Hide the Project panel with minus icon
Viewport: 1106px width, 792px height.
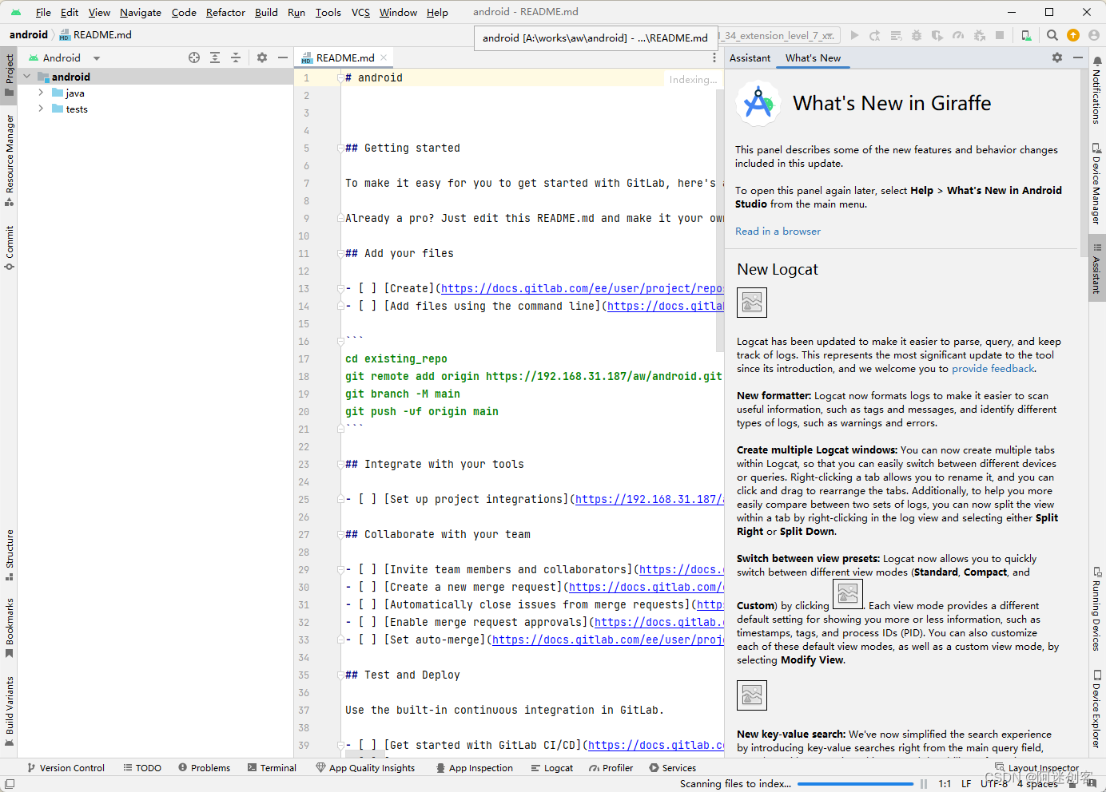coord(283,57)
